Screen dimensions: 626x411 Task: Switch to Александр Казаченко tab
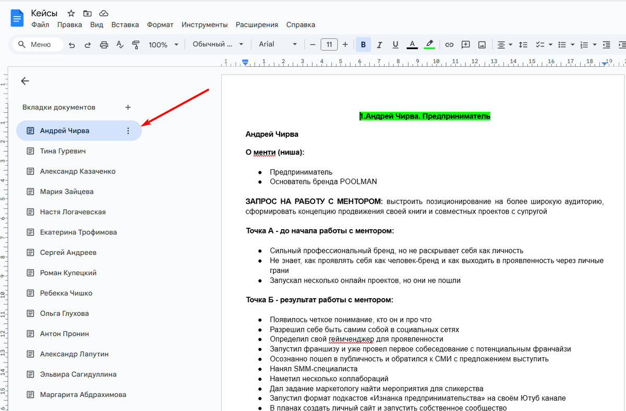tap(79, 171)
